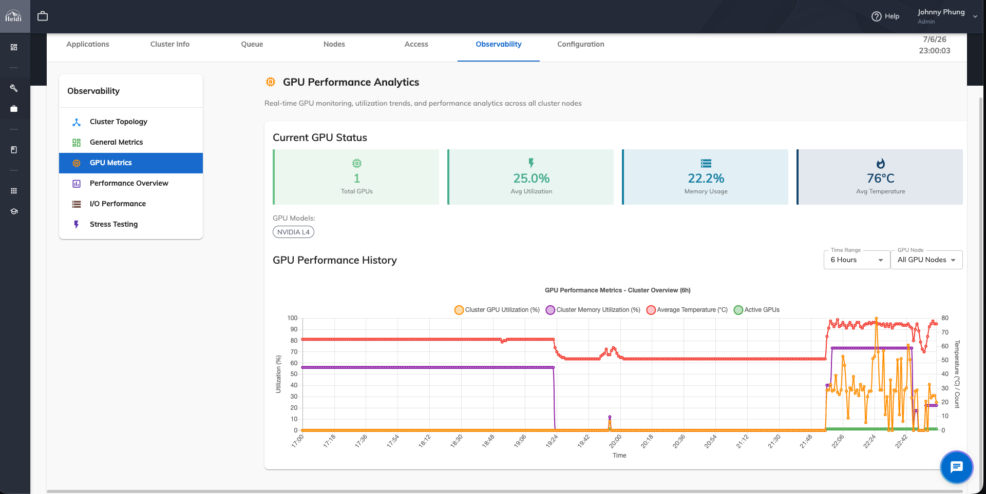Click the GPU Metrics chip icon
Screen dimensions: 986x494
77,163
